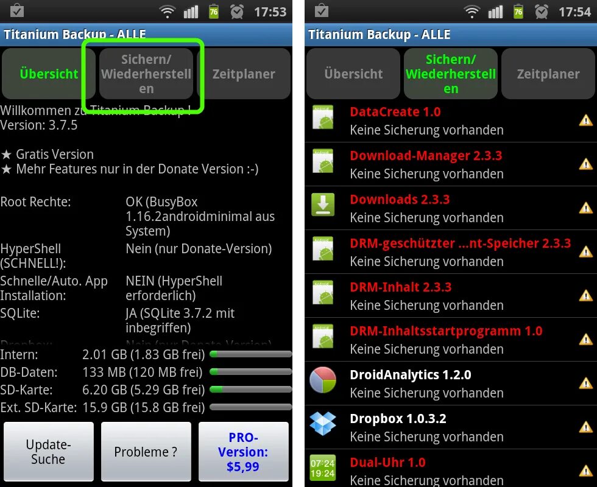Tap warning triangle next to Download-Manager 2.3.3
Viewport: 597px width, 487px height.
point(585,164)
